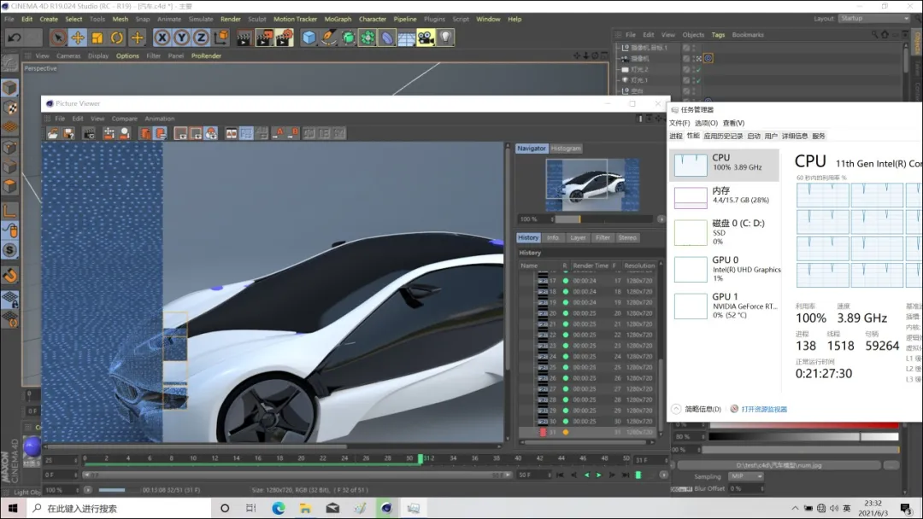Select GPU 1 NVIDIA GeForce entry
The height and width of the screenshot is (519, 923).
pyautogui.click(x=725, y=305)
